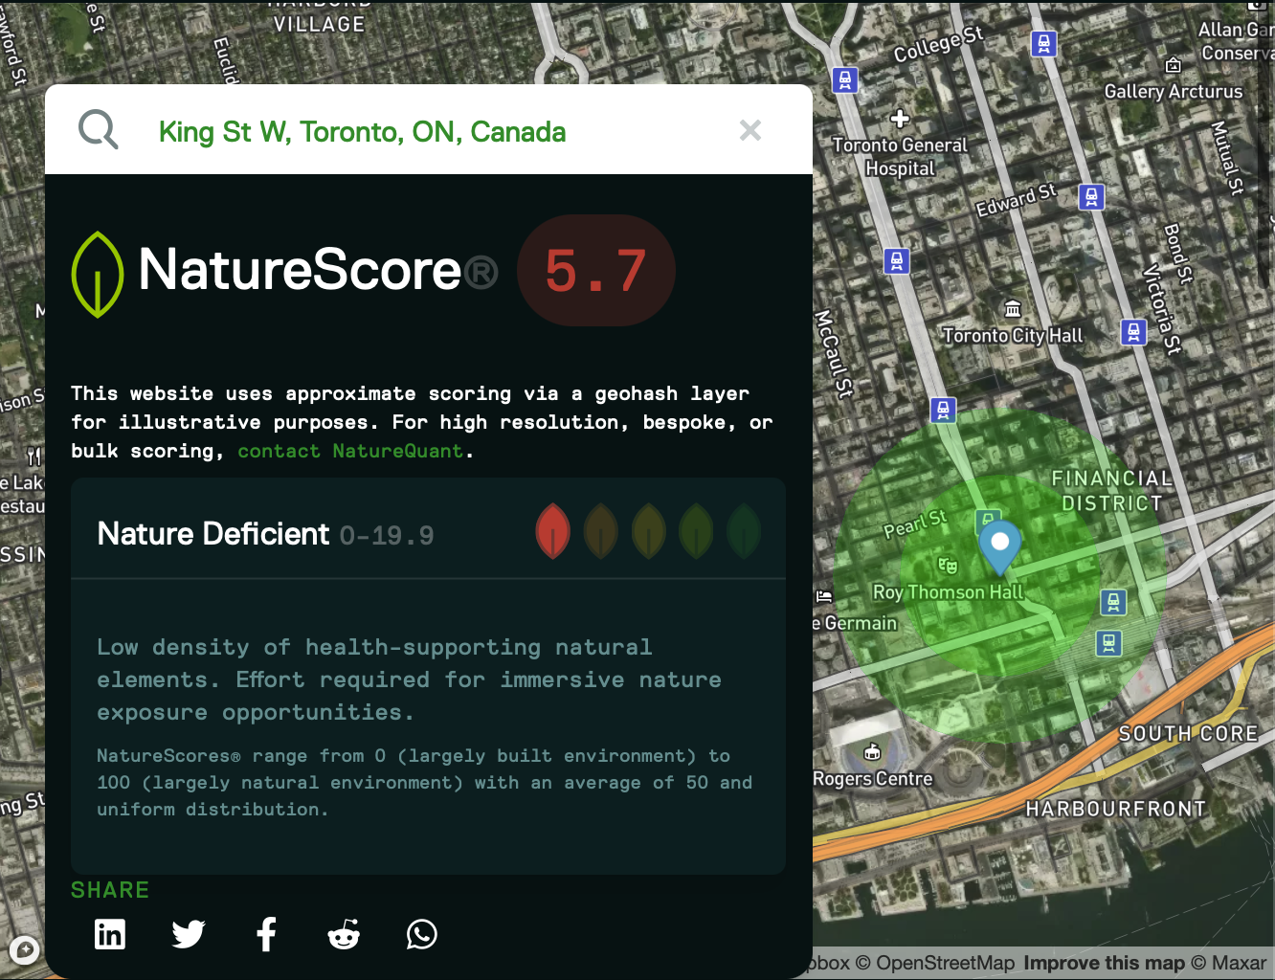This screenshot has width=1275, height=980.
Task: Click the SHARE heading
Action: [110, 890]
